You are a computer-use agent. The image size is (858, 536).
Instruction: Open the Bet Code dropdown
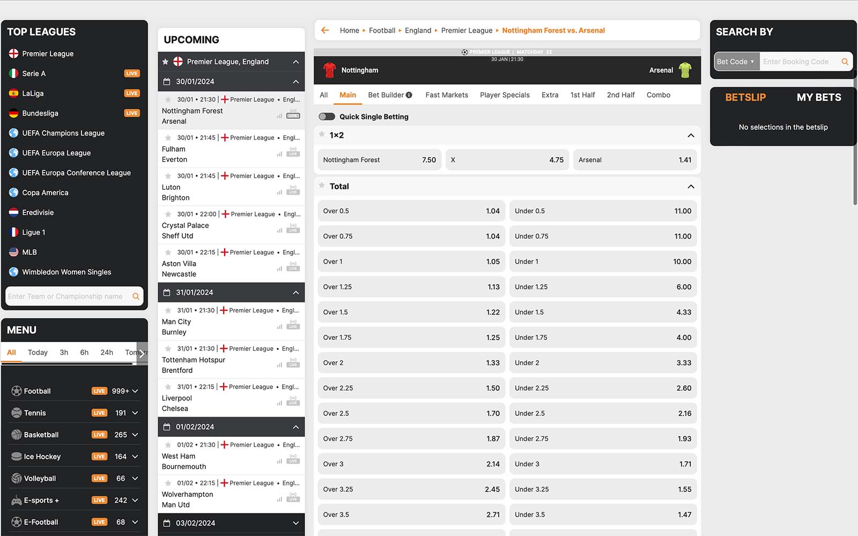click(736, 62)
